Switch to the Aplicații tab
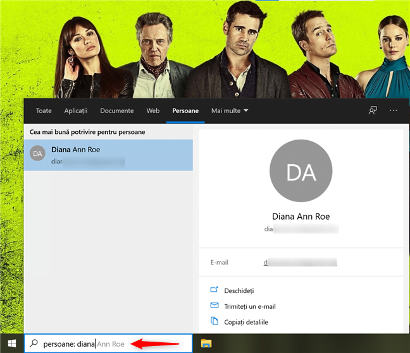Viewport: 410px width, 353px height. point(76,111)
